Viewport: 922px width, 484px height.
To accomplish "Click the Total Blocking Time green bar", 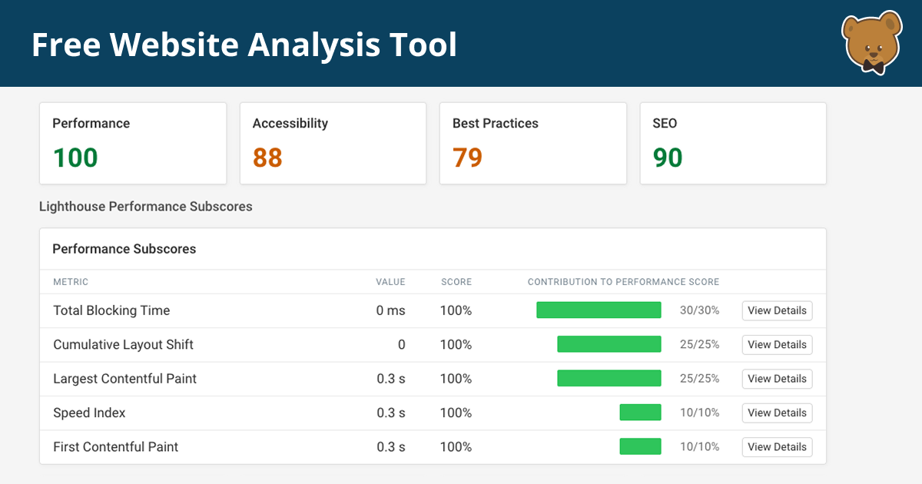I will pyautogui.click(x=599, y=310).
